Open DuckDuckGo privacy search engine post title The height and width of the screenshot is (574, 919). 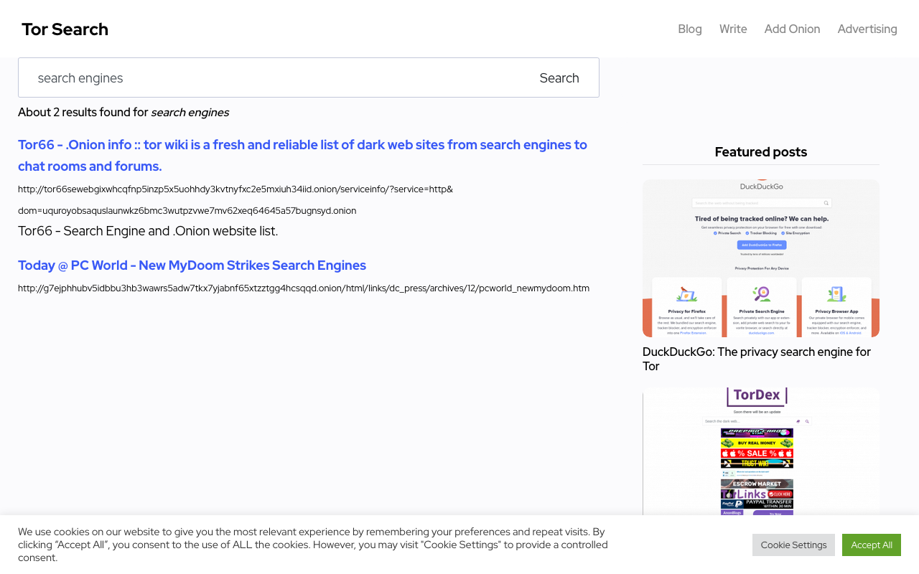(756, 359)
